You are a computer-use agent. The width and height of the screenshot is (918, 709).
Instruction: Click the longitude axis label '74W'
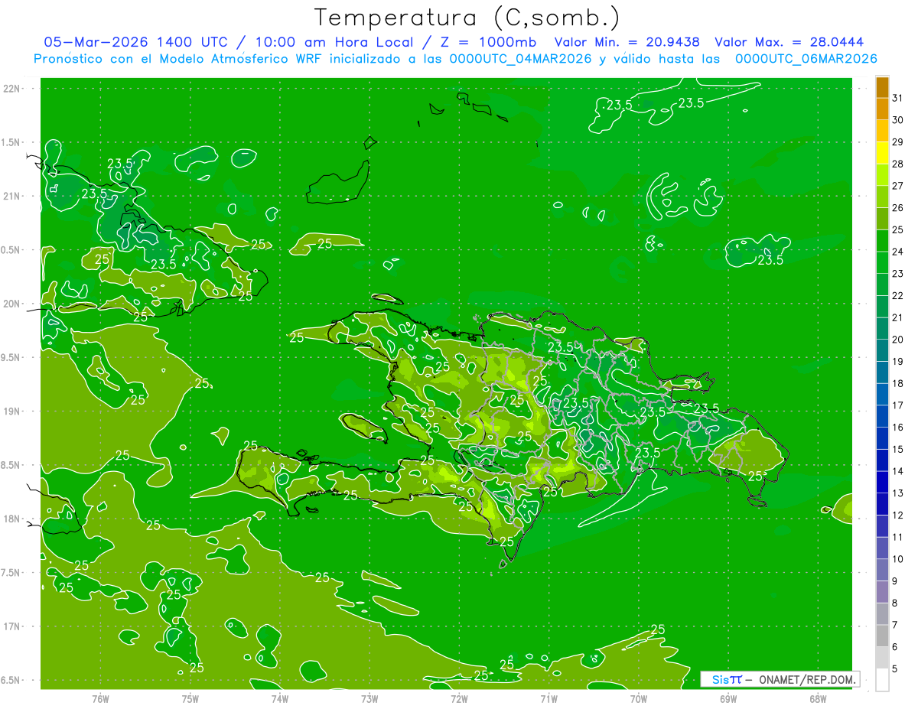click(x=279, y=698)
